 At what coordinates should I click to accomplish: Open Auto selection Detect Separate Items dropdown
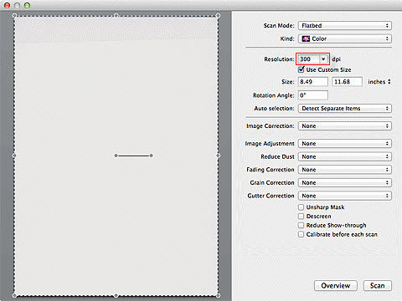click(345, 109)
